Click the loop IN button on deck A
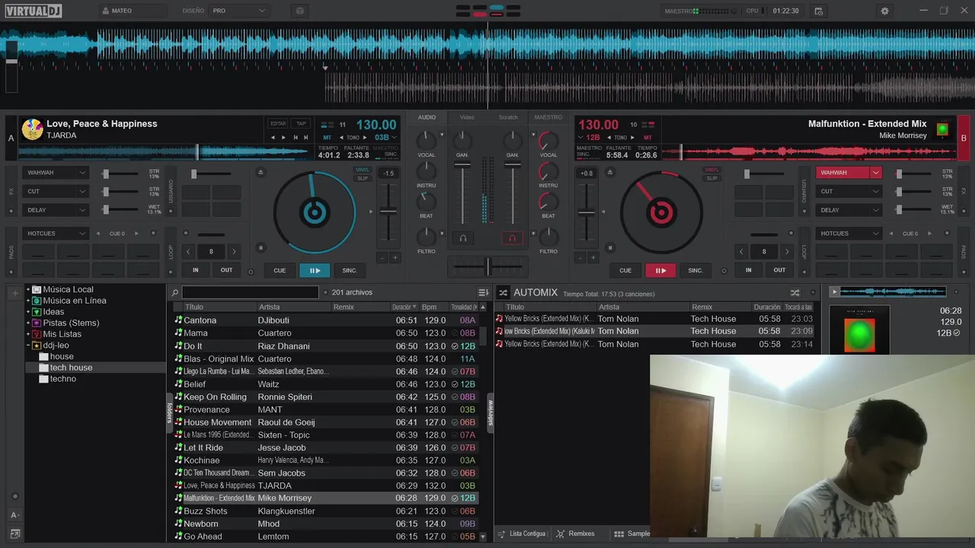 click(196, 270)
